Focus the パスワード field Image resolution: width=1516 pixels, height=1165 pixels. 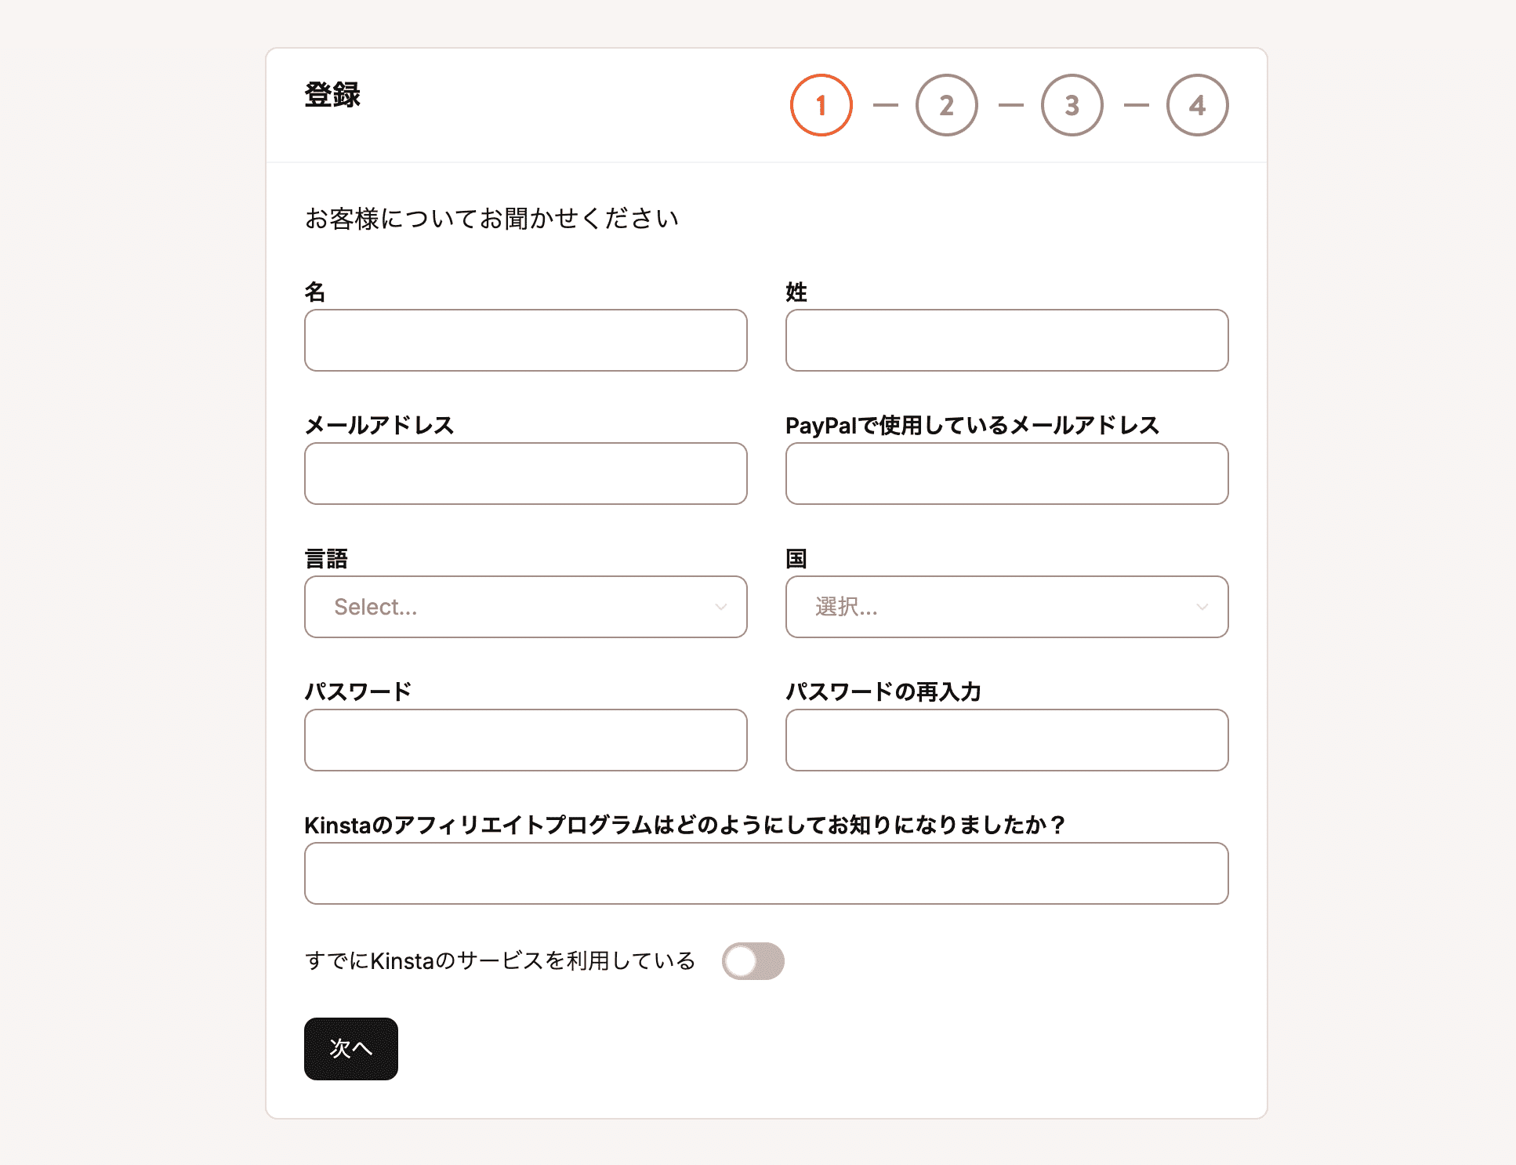coord(525,739)
